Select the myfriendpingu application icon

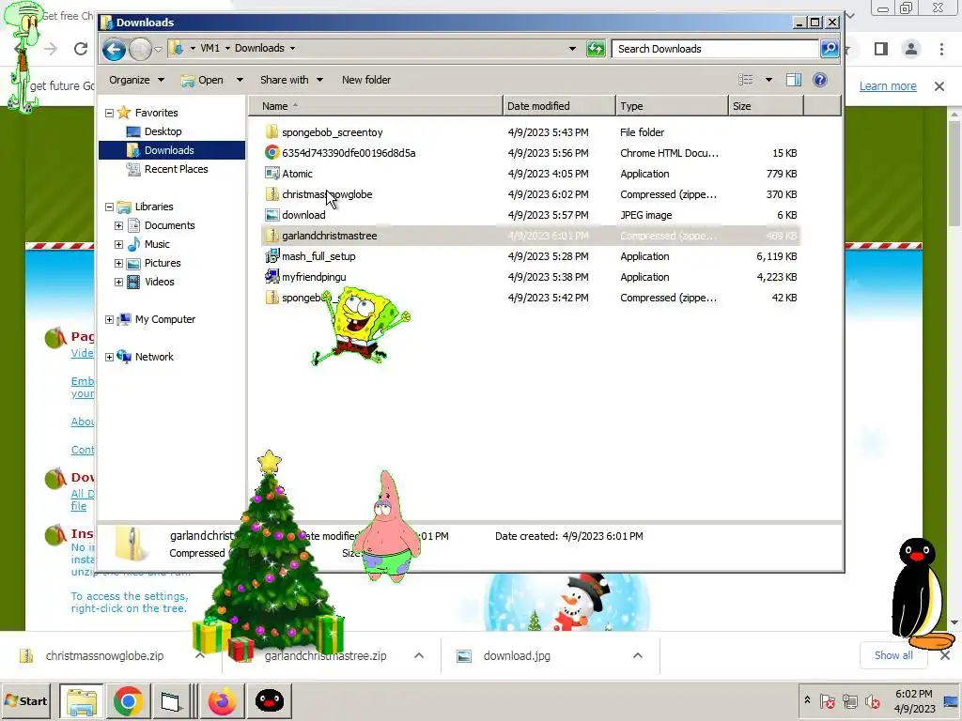point(272,277)
